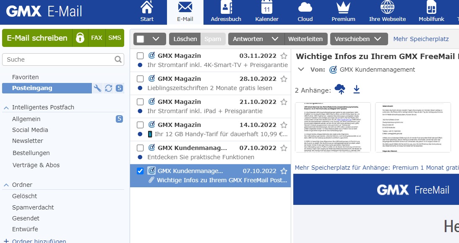Uncheck the Wichtige Infos email checkbox
The width and height of the screenshot is (459, 243).
[x=140, y=171]
